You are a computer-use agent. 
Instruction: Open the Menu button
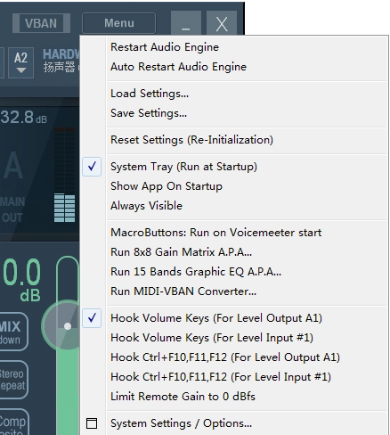pos(118,23)
